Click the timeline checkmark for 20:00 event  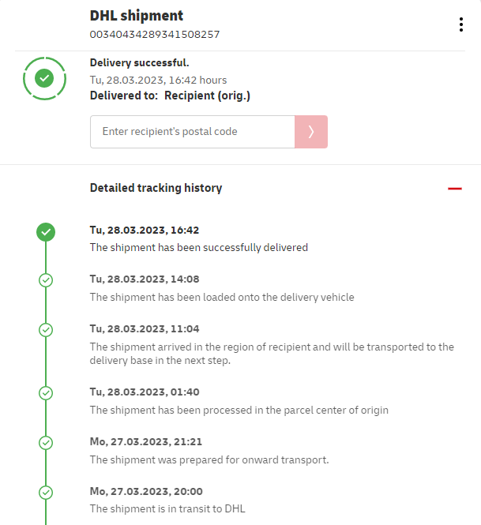click(46, 493)
